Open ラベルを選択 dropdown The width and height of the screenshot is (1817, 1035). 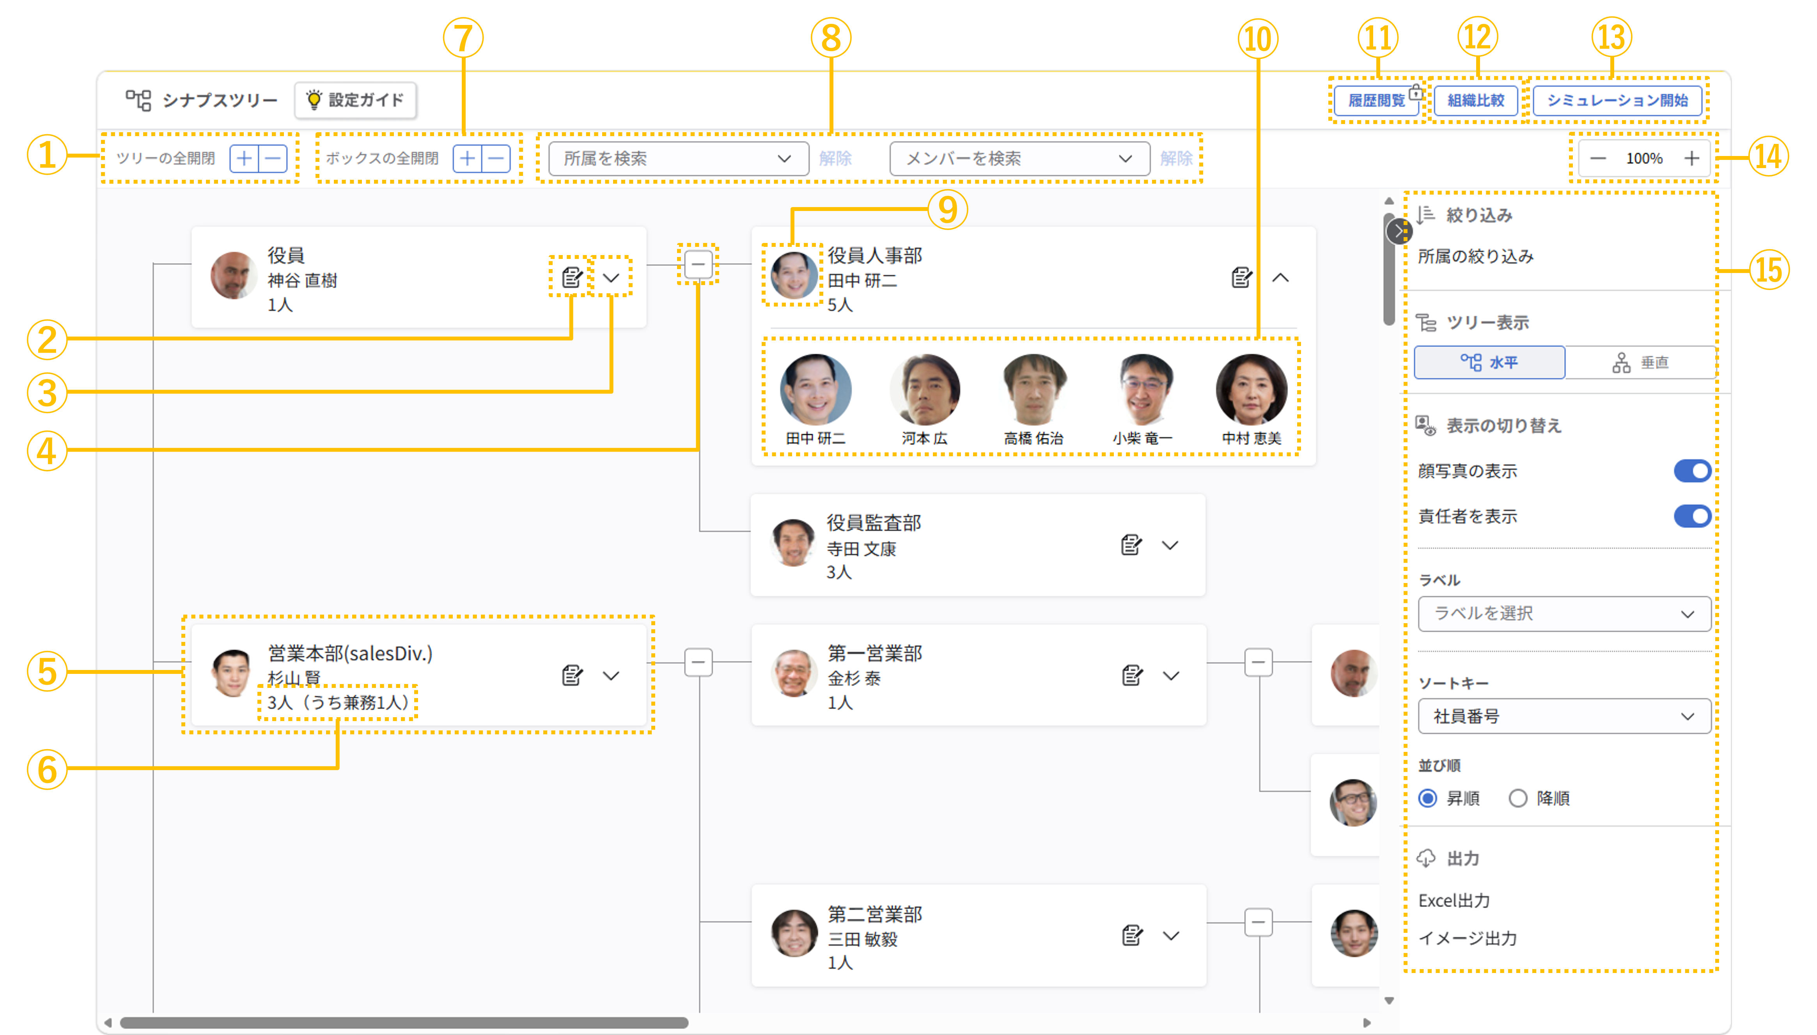1564,613
